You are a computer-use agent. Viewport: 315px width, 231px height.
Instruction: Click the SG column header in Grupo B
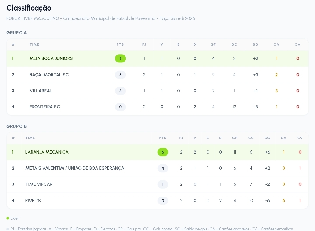pyautogui.click(x=267, y=138)
